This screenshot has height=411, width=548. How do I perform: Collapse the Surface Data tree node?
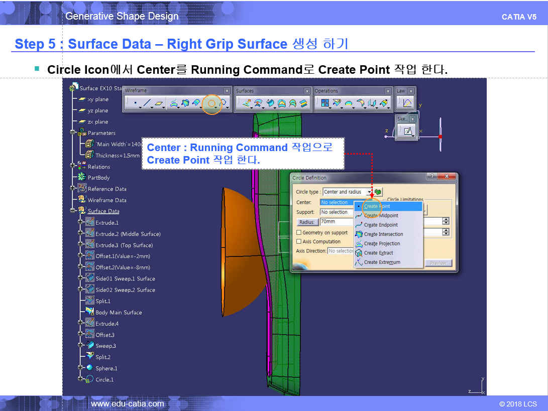tap(73, 211)
